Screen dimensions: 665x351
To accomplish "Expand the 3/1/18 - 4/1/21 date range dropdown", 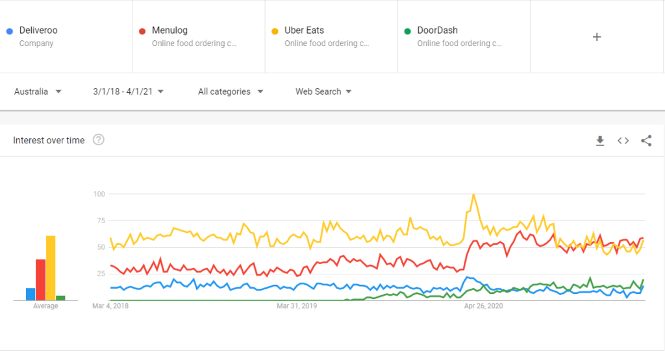I will pyautogui.click(x=128, y=91).
